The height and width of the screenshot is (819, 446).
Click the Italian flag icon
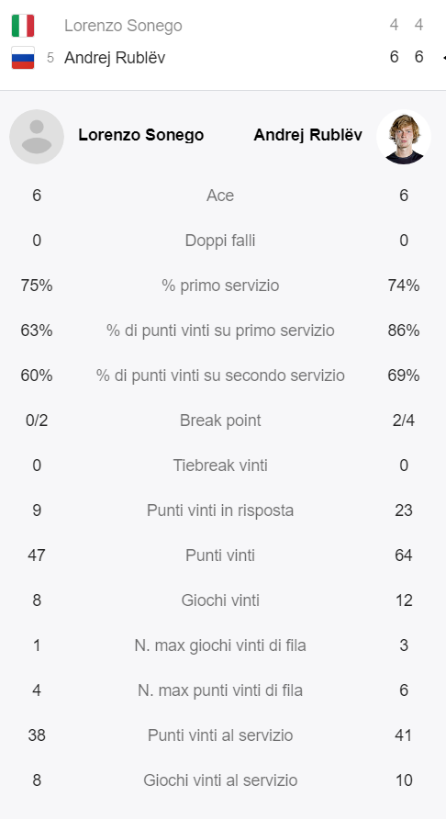point(23,26)
